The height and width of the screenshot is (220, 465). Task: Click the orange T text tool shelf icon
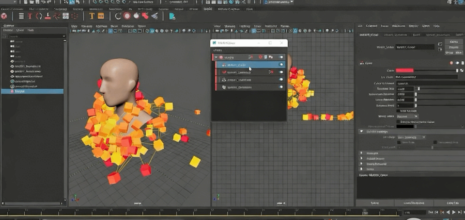coord(92,15)
